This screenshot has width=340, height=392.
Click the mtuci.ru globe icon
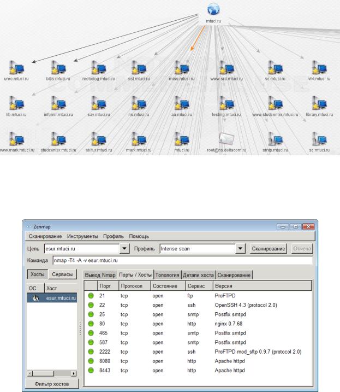(x=213, y=9)
